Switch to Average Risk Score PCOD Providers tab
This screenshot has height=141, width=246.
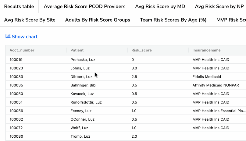84,6
